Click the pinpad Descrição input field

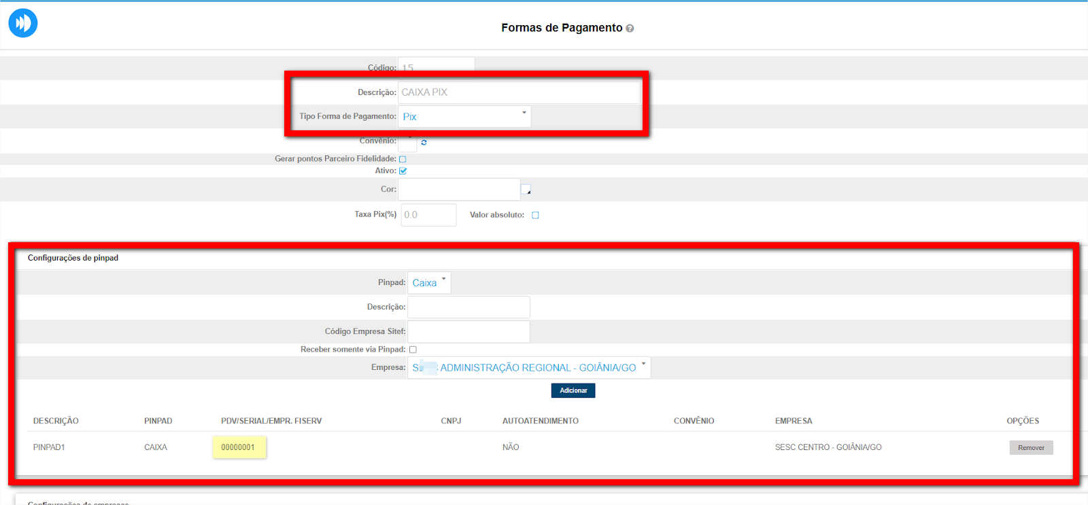point(469,307)
